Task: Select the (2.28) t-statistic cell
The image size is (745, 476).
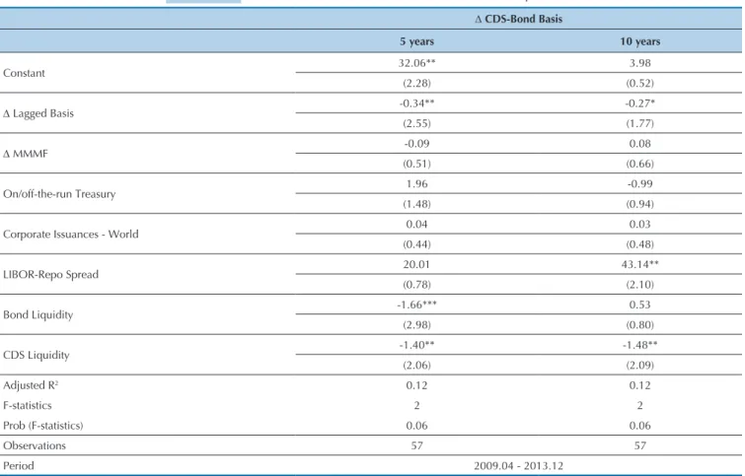Action: pos(416,83)
